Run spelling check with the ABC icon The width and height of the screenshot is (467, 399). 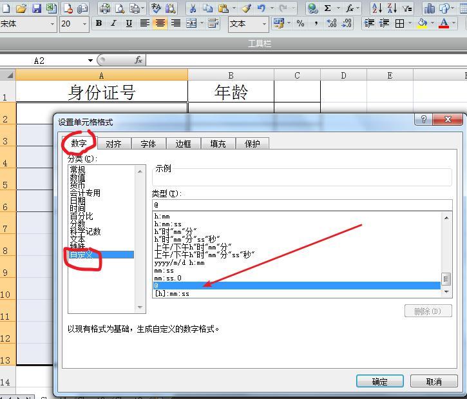pos(156,8)
